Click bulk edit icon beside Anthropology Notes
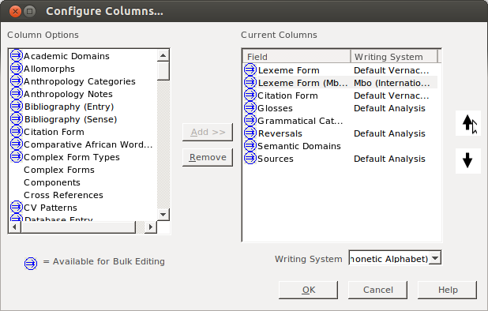This screenshot has width=488, height=311. pyautogui.click(x=16, y=93)
